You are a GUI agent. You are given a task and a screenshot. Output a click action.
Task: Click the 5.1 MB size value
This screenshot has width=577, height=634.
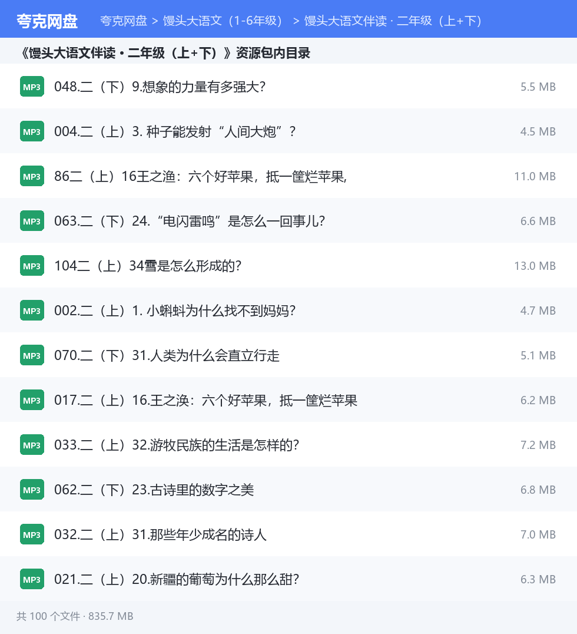(538, 355)
